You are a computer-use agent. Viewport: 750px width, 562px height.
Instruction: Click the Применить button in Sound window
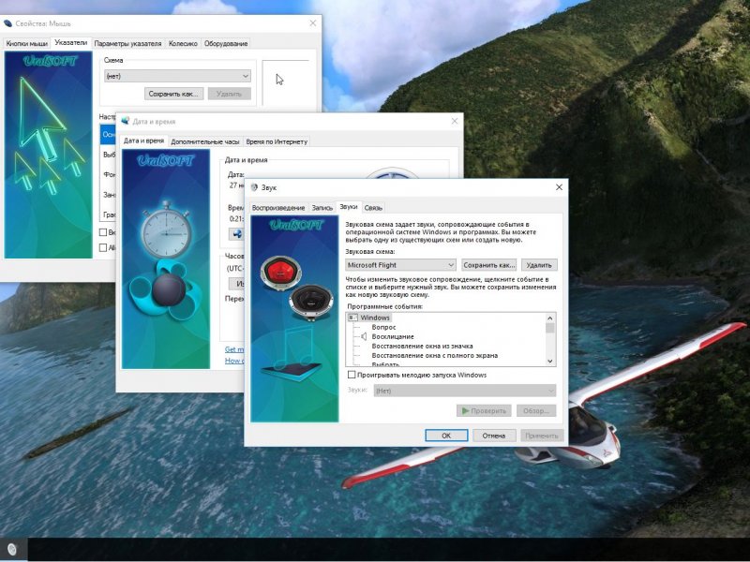coord(542,436)
